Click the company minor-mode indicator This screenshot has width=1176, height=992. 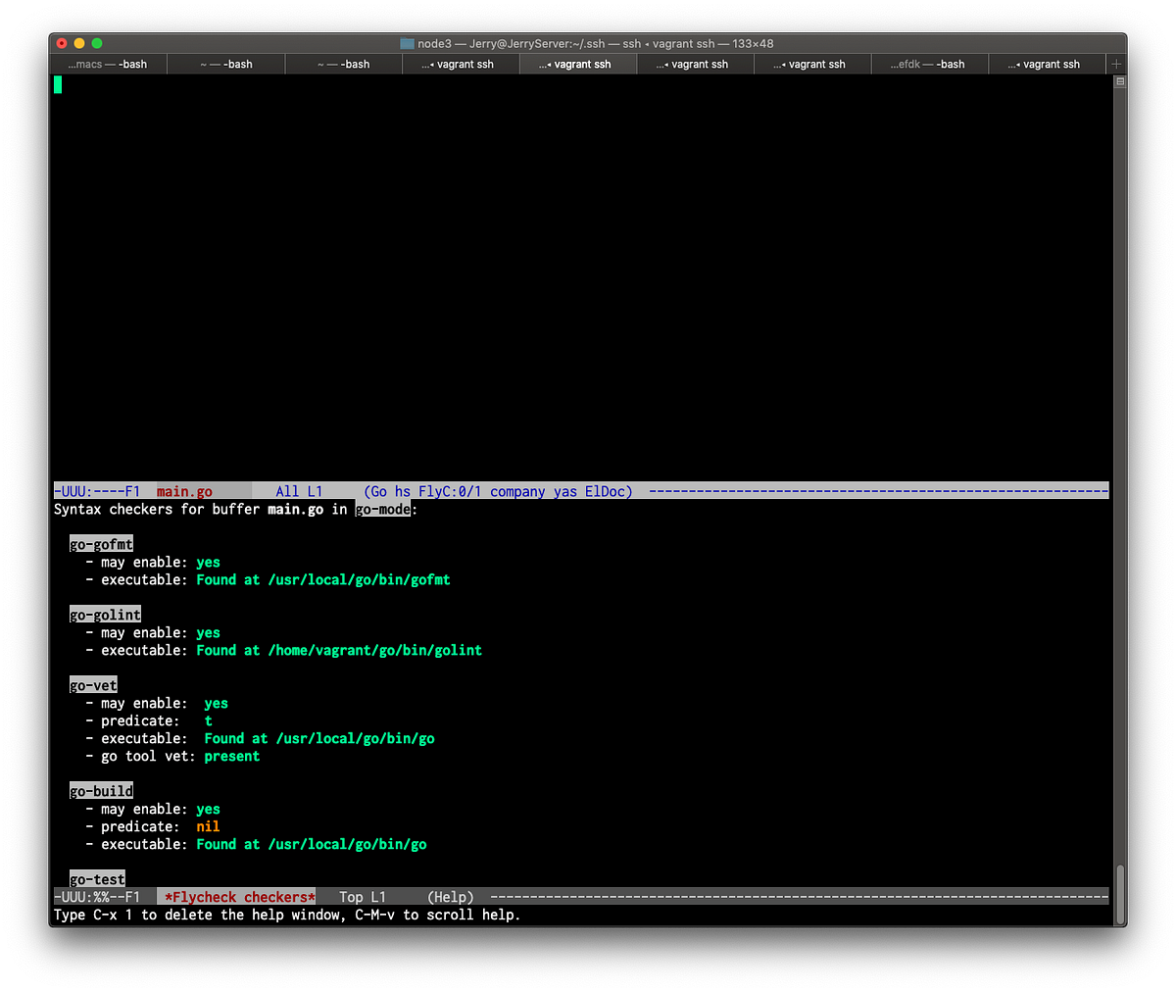[517, 491]
